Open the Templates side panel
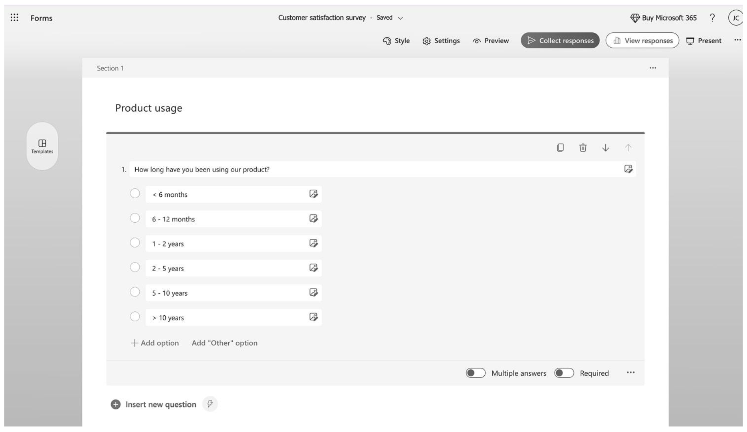Viewport: 747px width, 432px height. click(42, 146)
